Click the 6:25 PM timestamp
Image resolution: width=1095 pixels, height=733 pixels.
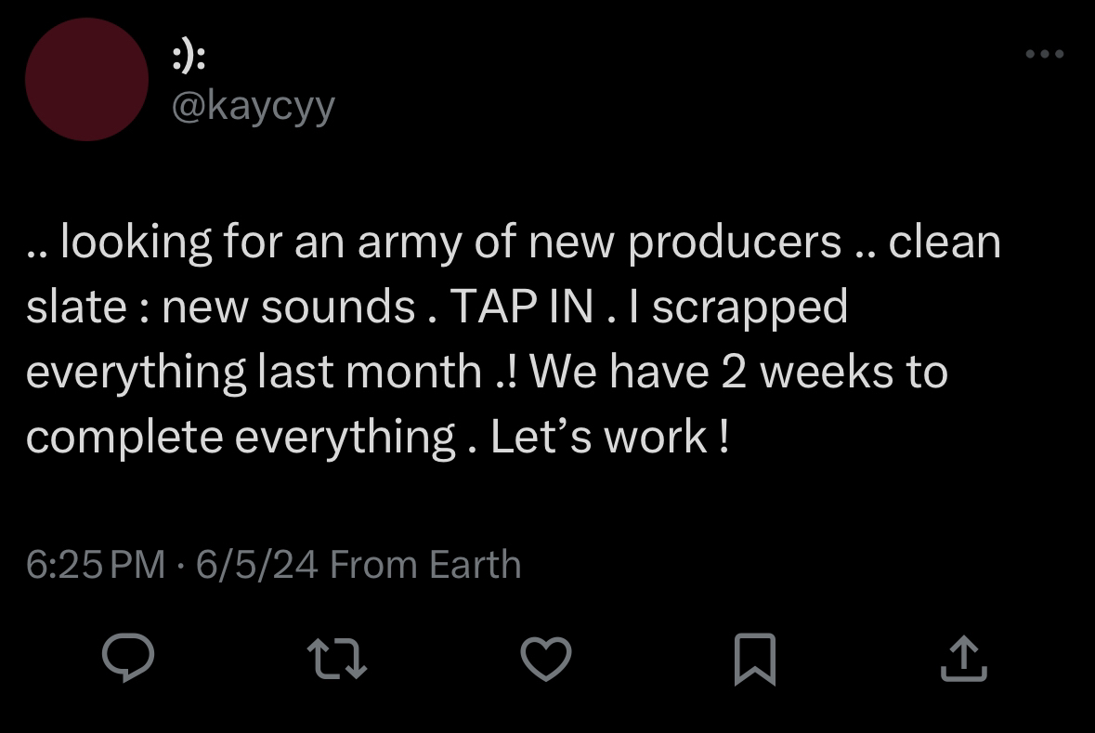[x=96, y=565]
